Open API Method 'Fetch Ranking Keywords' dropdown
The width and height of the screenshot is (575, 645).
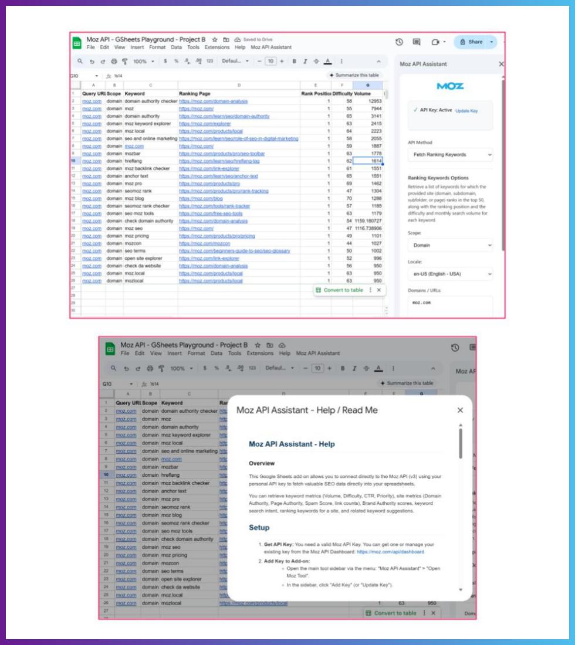click(450, 155)
